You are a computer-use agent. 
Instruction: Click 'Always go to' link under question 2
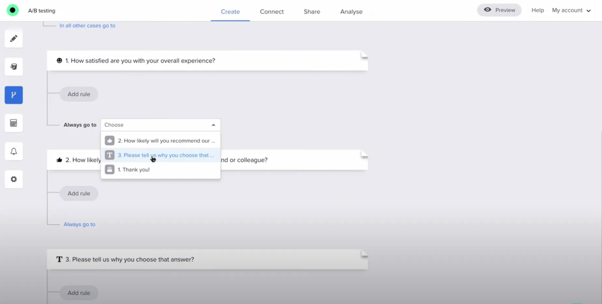79,224
